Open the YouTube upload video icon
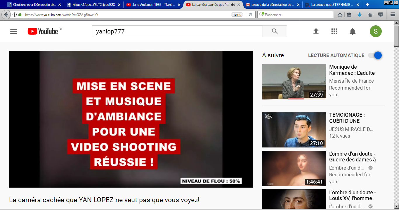Screen dimensions: 399x210 point(316,31)
